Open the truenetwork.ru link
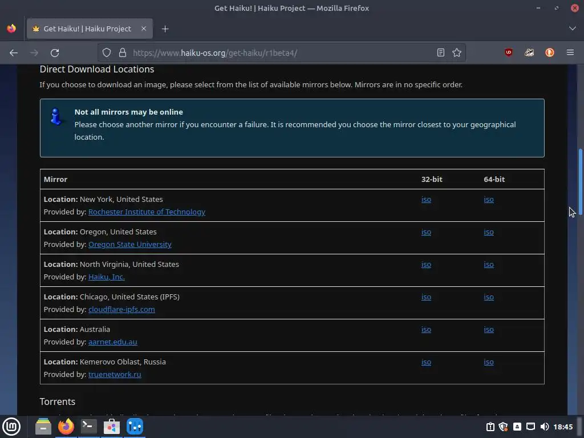The width and height of the screenshot is (584, 438). pos(115,374)
